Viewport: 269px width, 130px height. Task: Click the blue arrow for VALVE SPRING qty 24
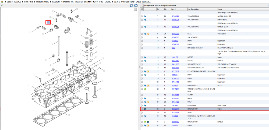tap(145, 16)
